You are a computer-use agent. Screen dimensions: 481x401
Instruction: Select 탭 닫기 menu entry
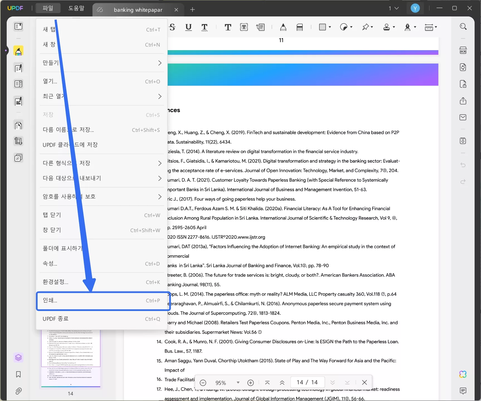(102, 215)
